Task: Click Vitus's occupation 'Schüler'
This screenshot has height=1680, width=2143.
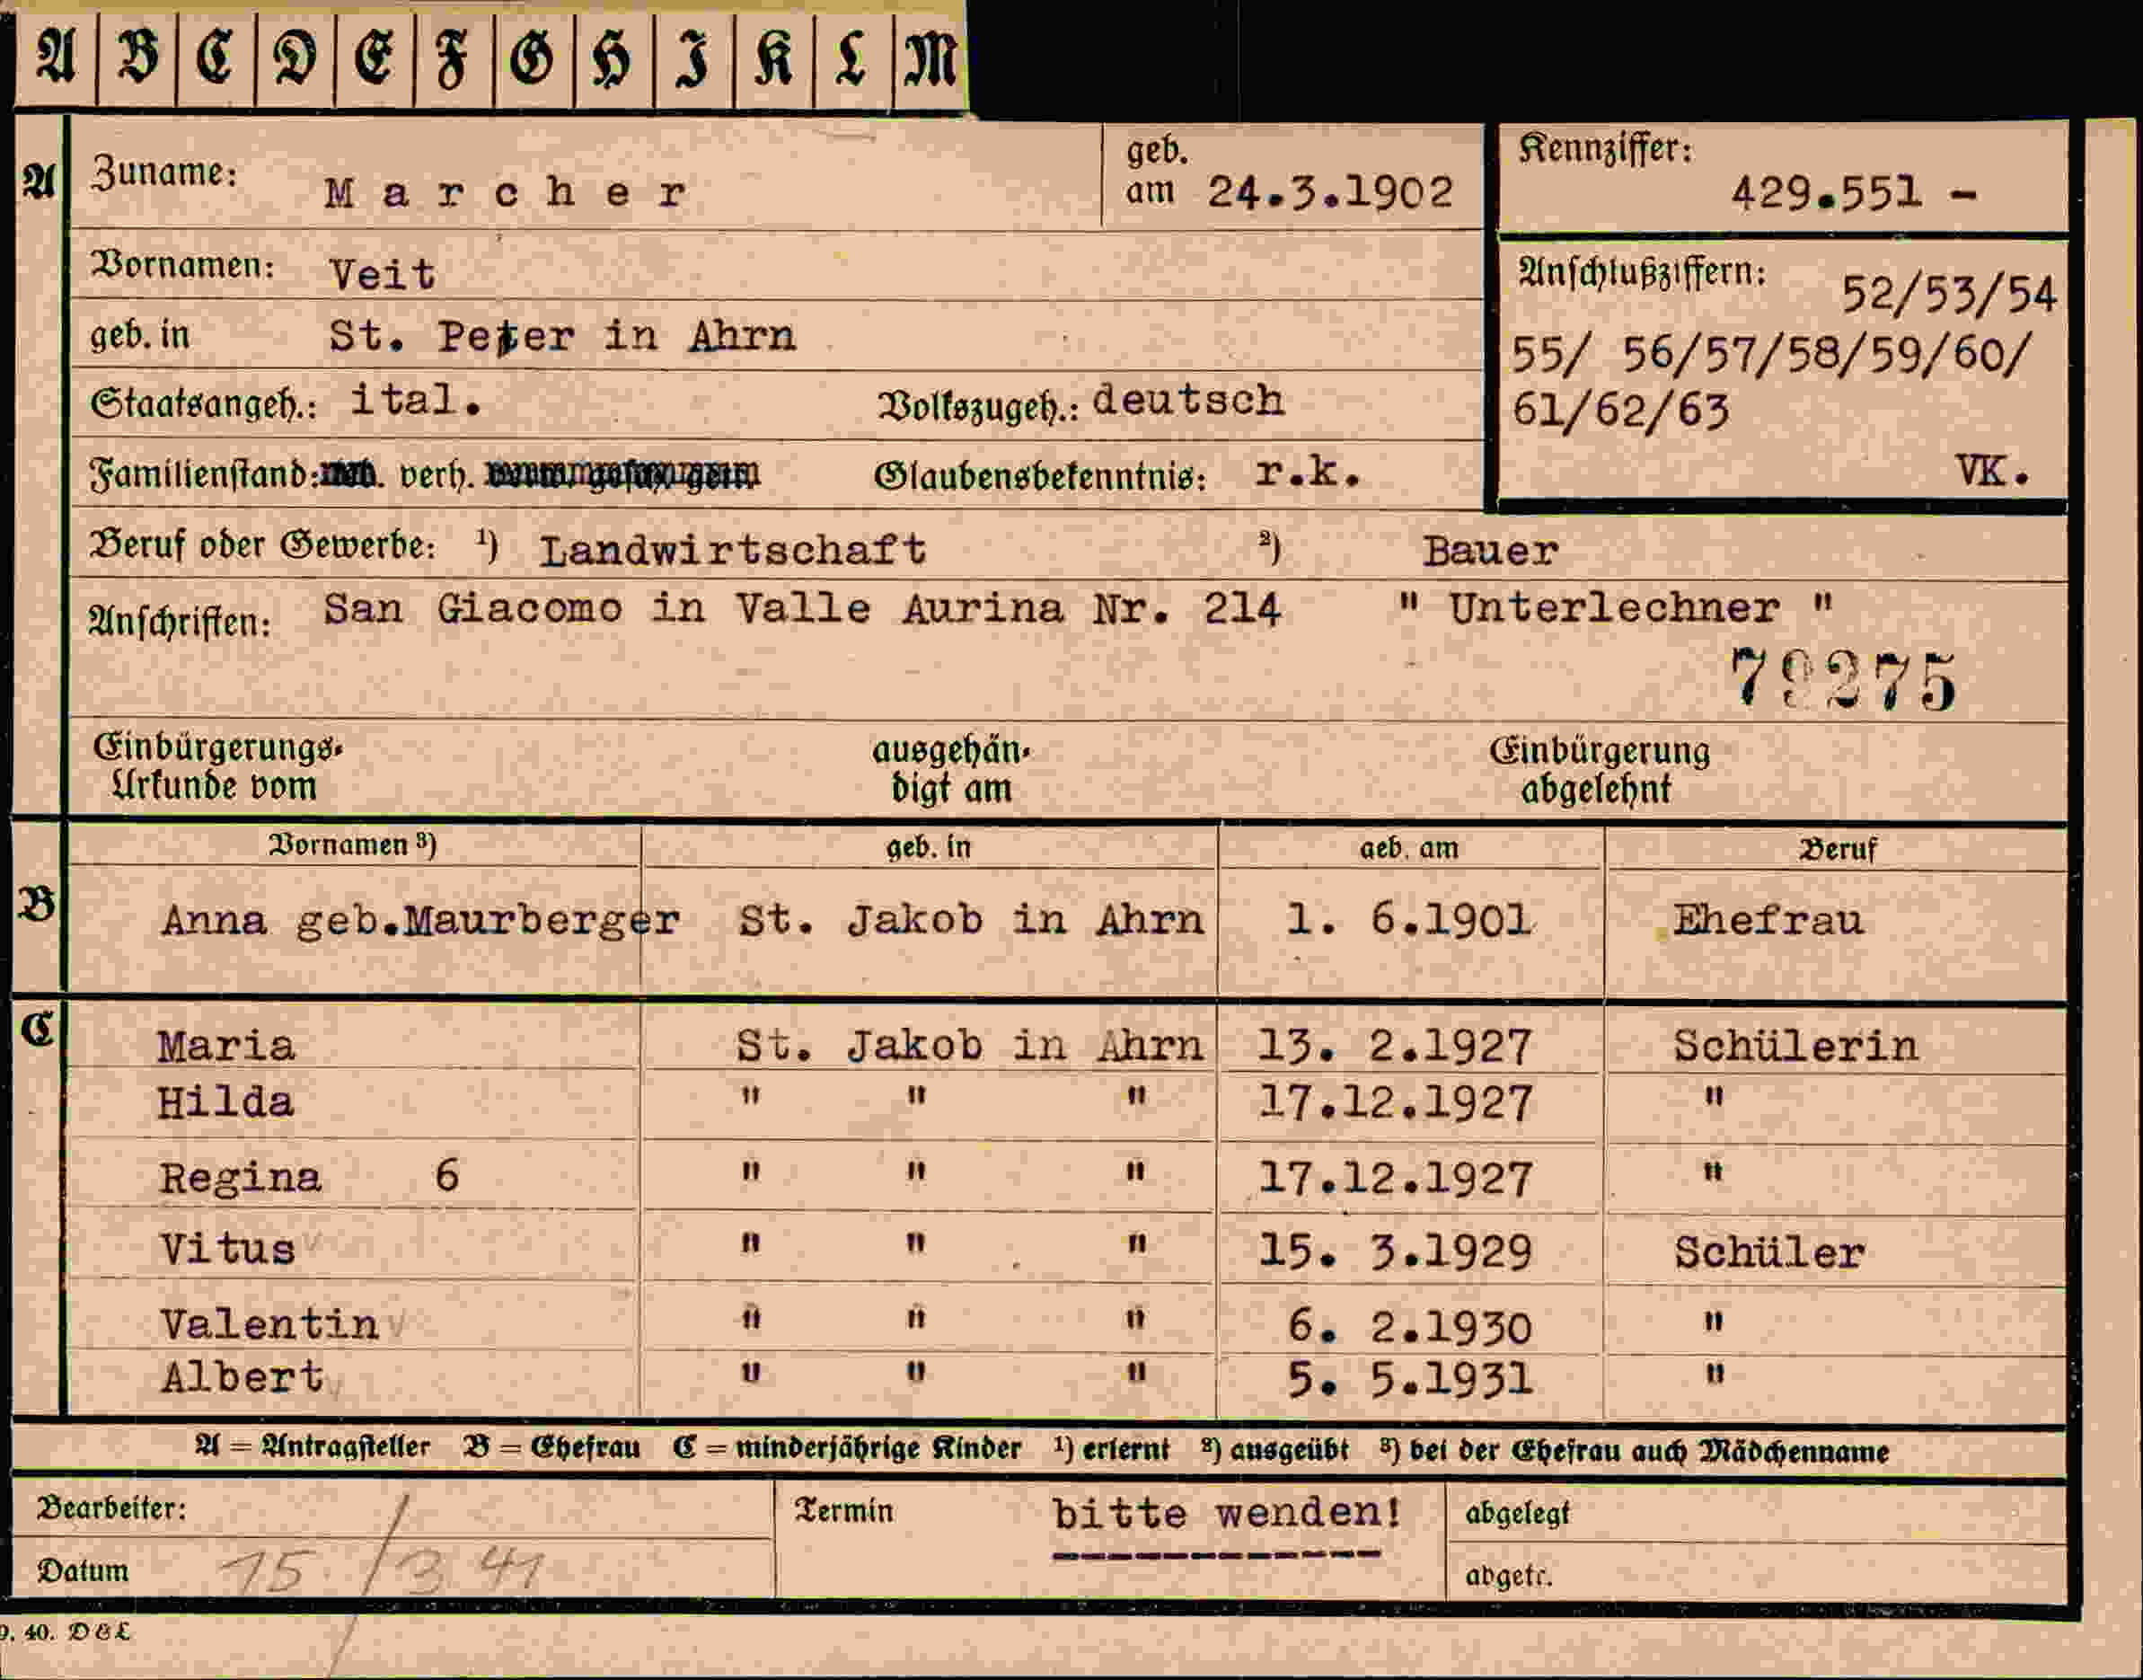Action: tap(1769, 1252)
